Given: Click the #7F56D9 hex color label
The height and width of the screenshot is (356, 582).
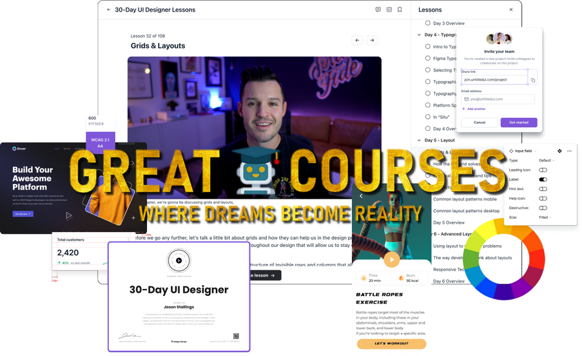Looking at the screenshot, I should [96, 124].
